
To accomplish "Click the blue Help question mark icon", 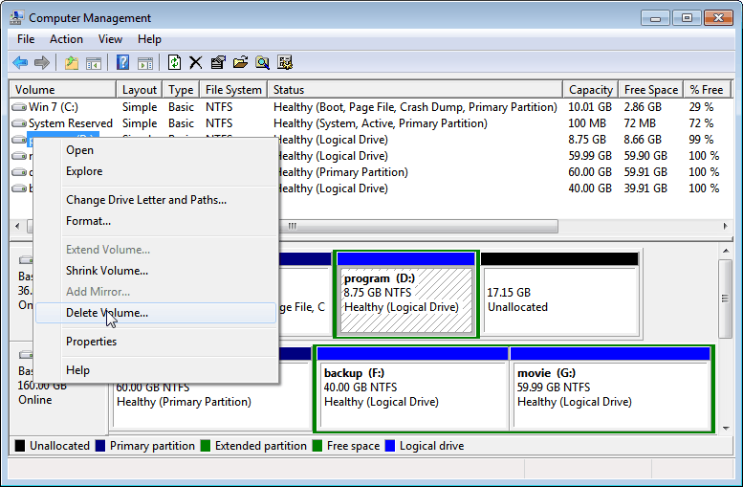I will (122, 62).
